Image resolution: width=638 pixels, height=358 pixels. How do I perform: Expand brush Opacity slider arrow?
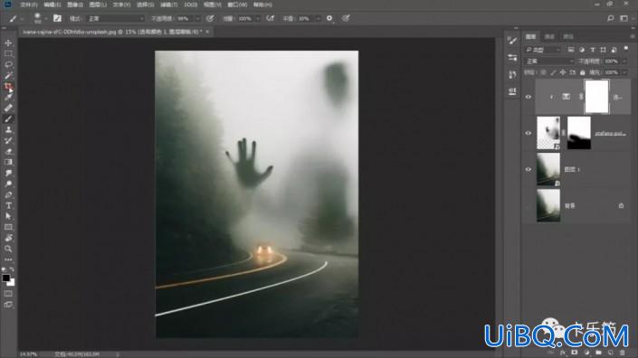point(197,18)
